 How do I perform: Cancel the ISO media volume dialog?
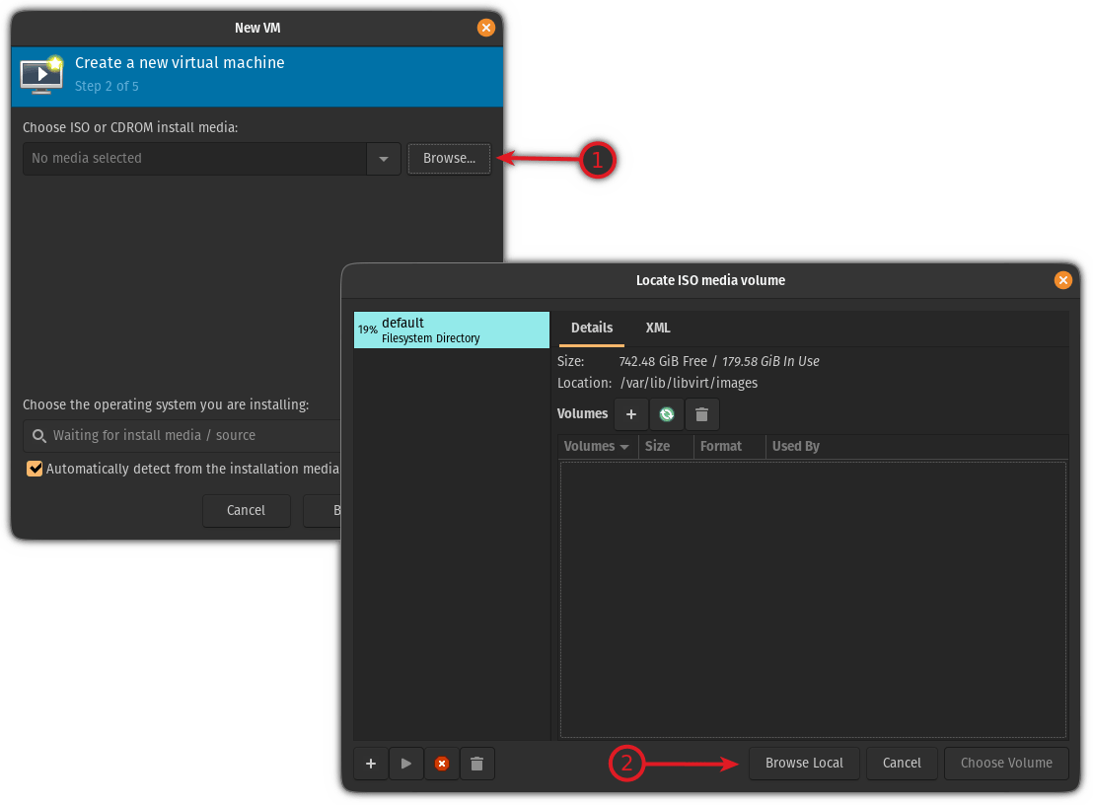902,763
